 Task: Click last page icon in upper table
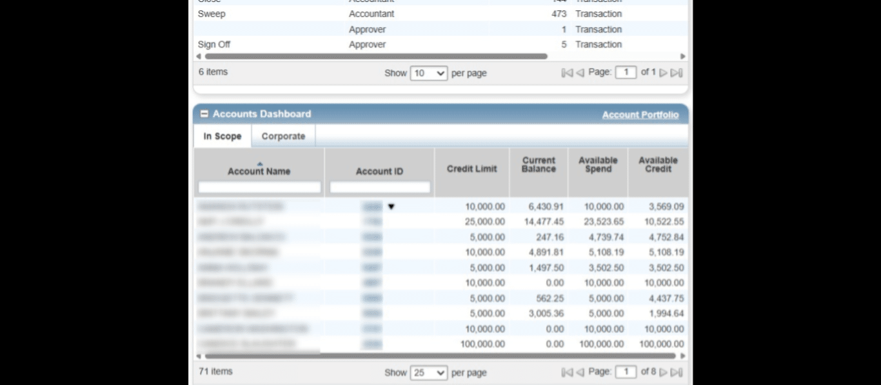click(677, 73)
